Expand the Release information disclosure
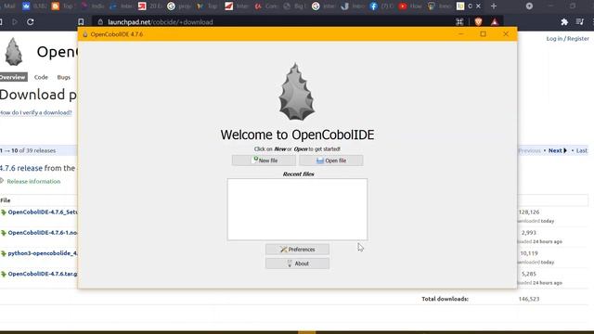 pyautogui.click(x=33, y=182)
